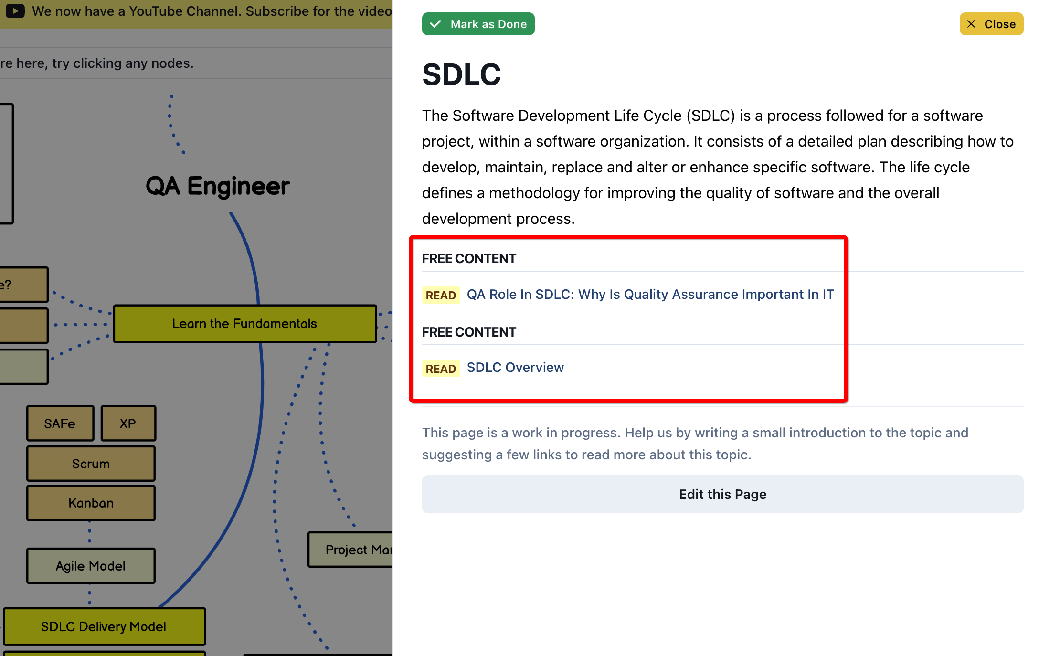Click the YouTube Channel subscribe banner text

[212, 11]
